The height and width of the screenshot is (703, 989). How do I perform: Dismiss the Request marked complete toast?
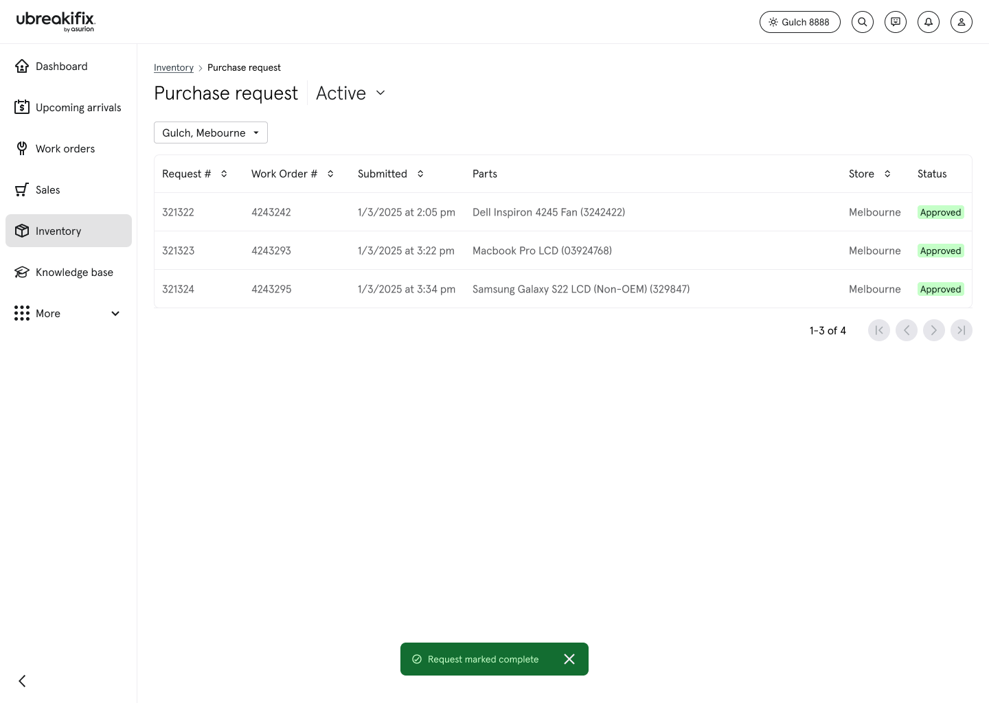(x=569, y=659)
